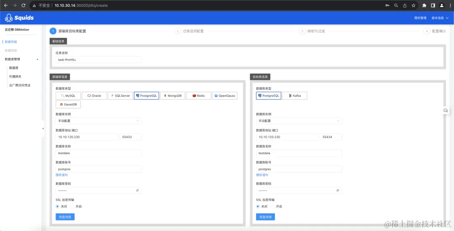The image size is (454, 231).
Task: Edit target port field 55434
Action: coord(331,137)
